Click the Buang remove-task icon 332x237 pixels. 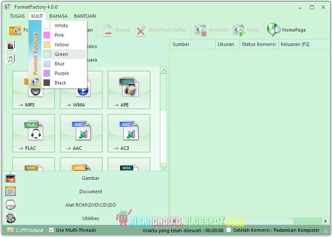coord(107,30)
